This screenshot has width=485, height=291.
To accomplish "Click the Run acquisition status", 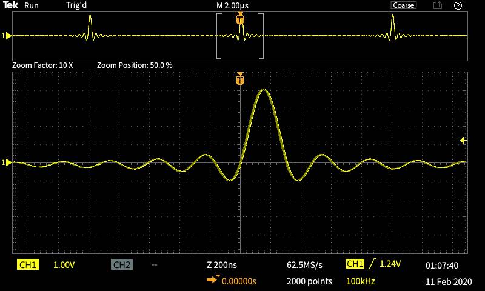I will (x=32, y=5).
